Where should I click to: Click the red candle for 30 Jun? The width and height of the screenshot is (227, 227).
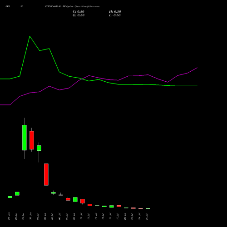32,140
